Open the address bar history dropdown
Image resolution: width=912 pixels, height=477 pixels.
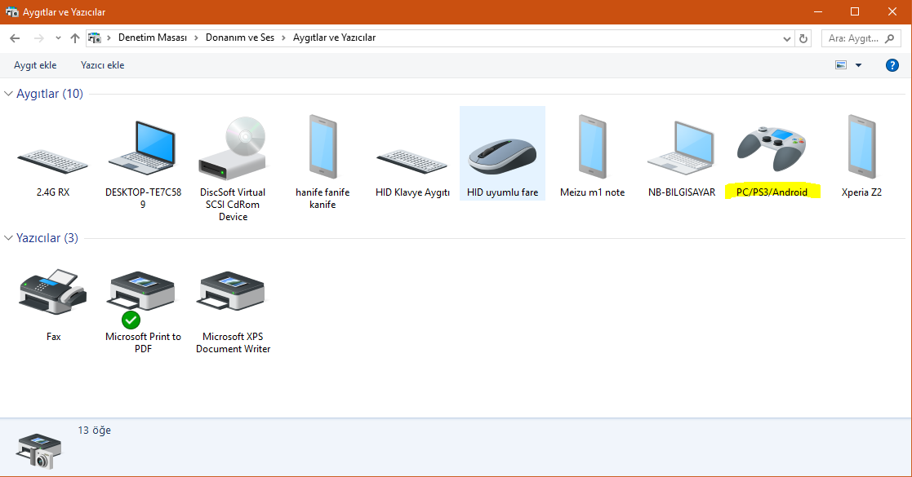pyautogui.click(x=786, y=39)
